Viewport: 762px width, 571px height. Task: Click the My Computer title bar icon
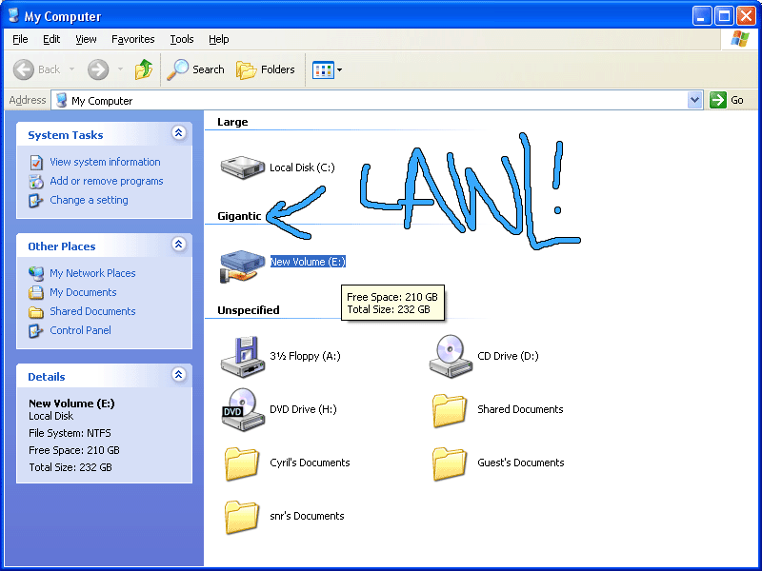[13, 15]
